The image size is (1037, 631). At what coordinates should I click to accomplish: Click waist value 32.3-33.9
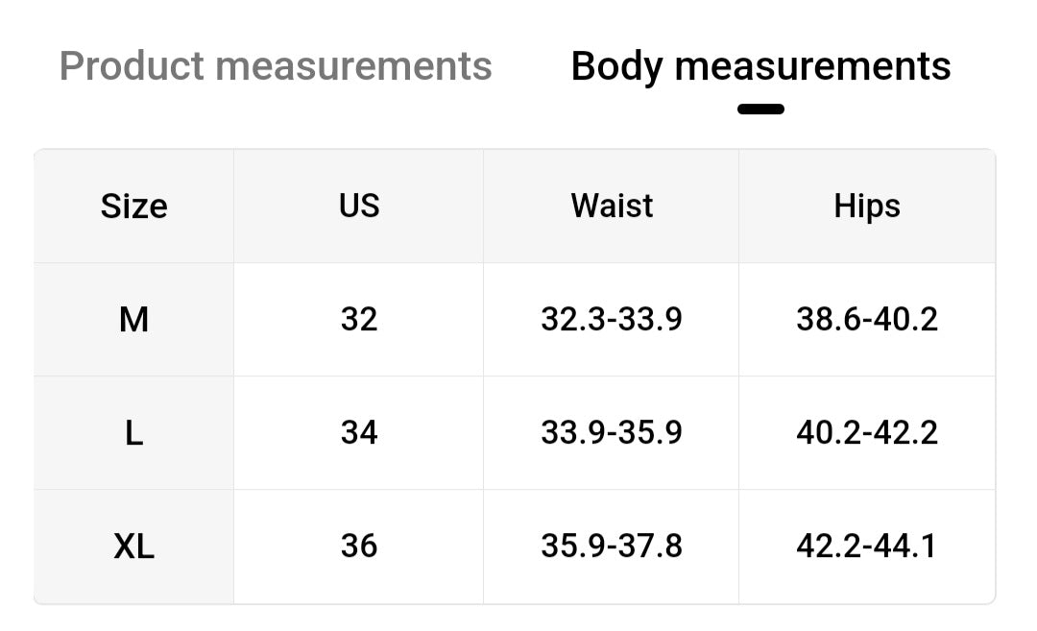coord(612,319)
